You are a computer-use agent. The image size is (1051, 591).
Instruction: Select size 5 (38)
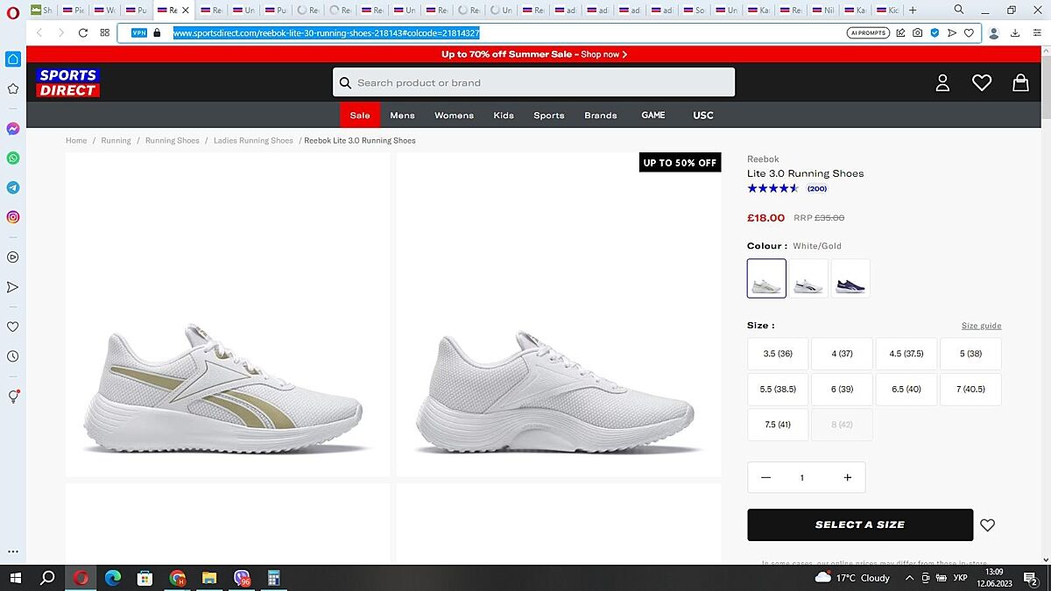click(970, 354)
